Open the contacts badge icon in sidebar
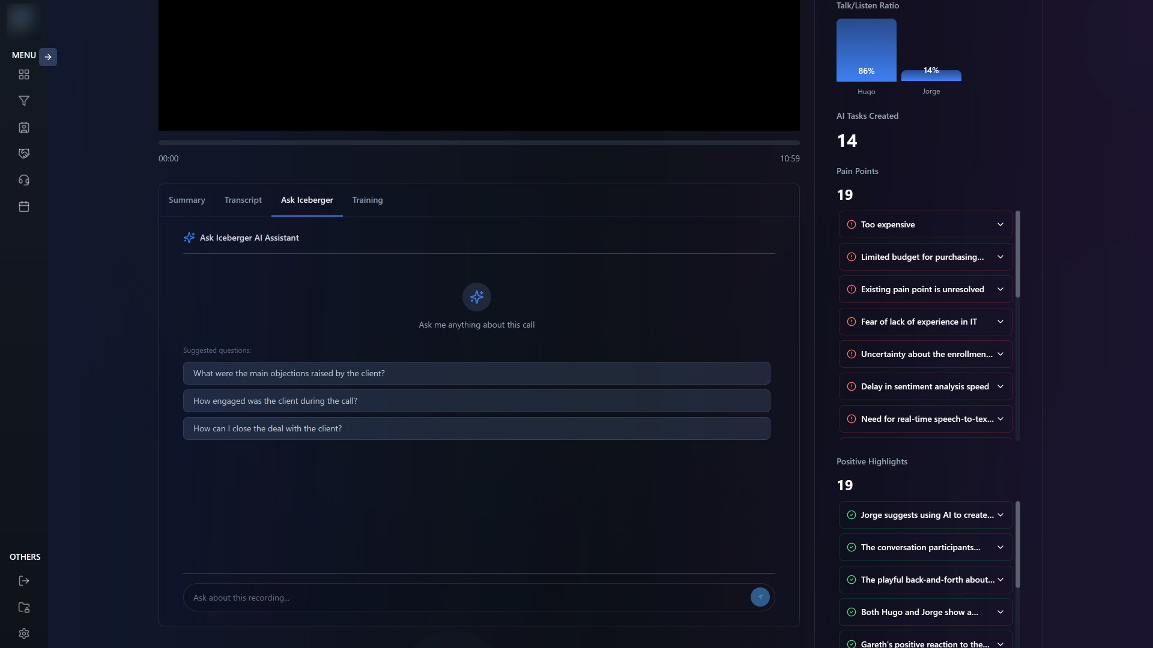 tap(24, 127)
